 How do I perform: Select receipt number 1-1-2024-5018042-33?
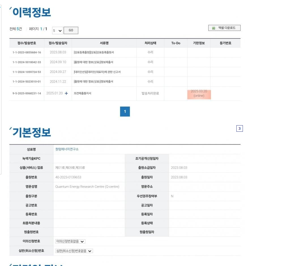tap(27, 62)
